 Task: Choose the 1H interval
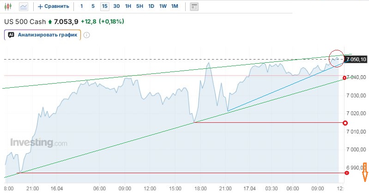click(x=128, y=6)
